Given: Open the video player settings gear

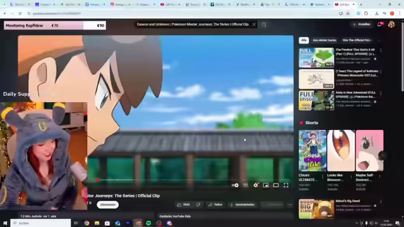Looking at the screenshot, I should tap(256, 185).
